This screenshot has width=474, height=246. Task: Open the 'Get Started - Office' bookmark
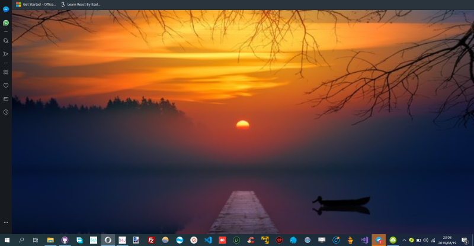tap(36, 5)
